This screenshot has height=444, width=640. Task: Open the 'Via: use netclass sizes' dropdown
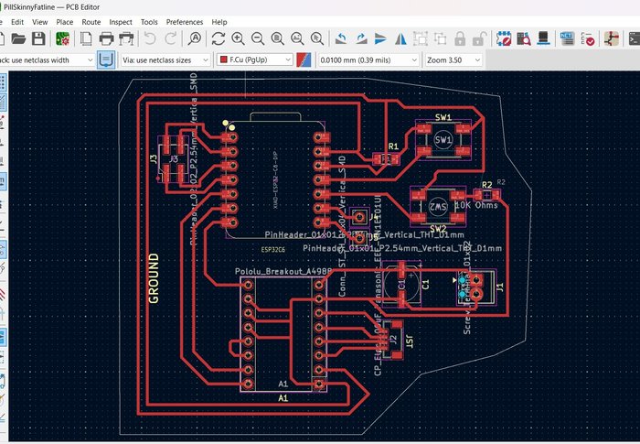[x=165, y=60]
